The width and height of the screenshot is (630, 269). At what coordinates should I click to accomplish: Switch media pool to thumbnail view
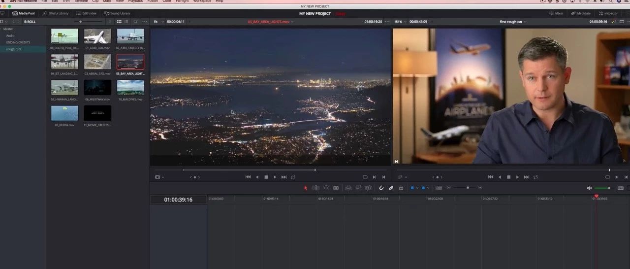119,22
